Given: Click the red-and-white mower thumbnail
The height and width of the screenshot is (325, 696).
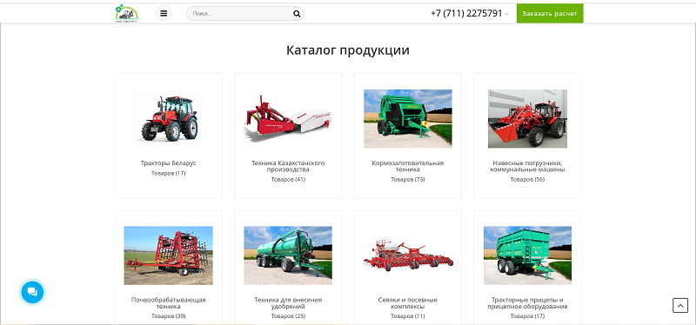Looking at the screenshot, I should 288,119.
